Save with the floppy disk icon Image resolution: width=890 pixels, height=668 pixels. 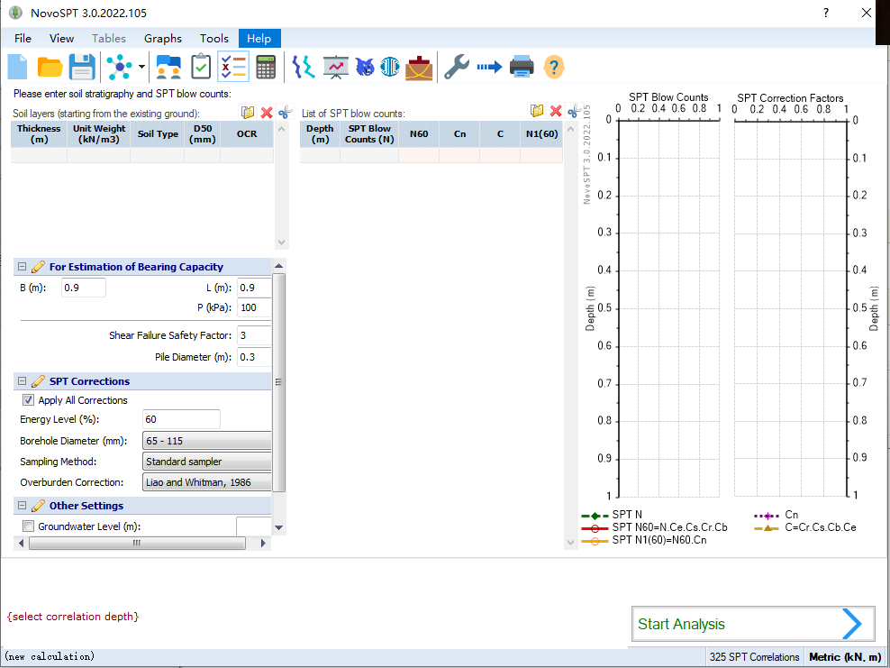click(x=82, y=67)
